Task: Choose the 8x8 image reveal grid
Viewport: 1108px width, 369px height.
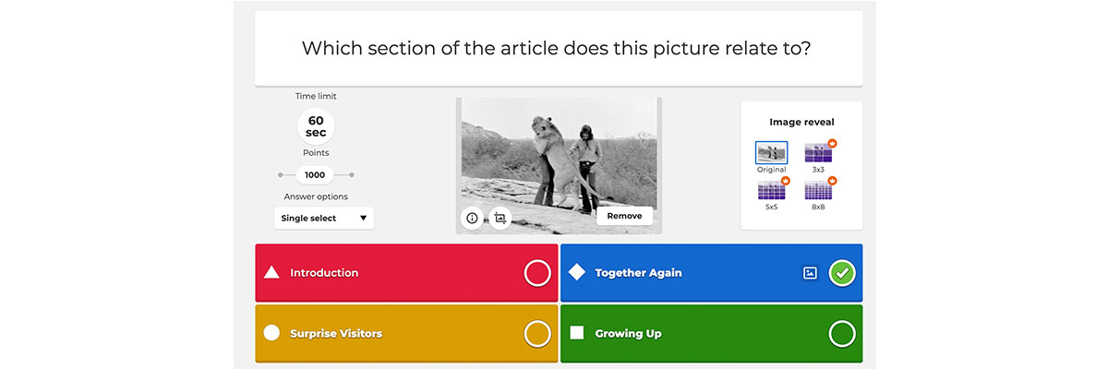Action: click(819, 191)
